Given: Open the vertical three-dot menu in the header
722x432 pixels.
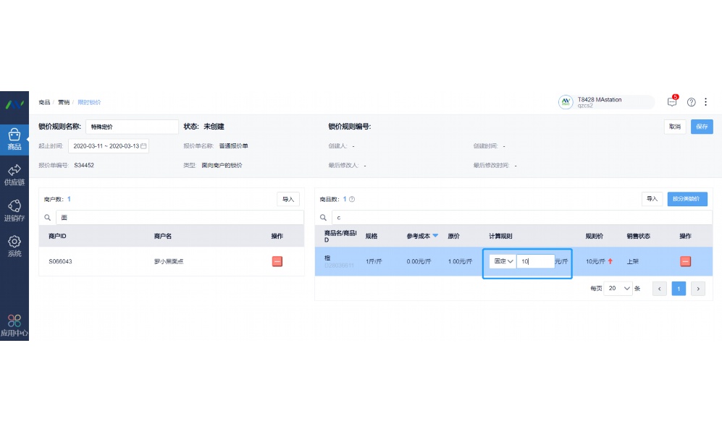Looking at the screenshot, I should (706, 101).
